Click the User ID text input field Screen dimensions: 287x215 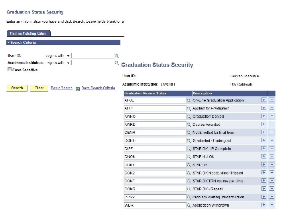pyautogui.click(x=92, y=56)
